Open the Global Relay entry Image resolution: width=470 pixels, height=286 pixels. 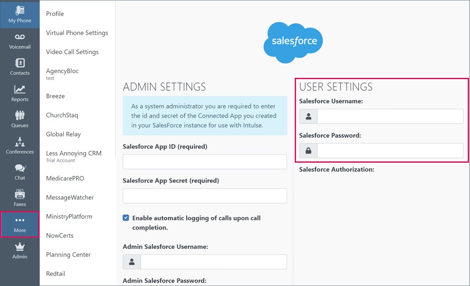(63, 134)
